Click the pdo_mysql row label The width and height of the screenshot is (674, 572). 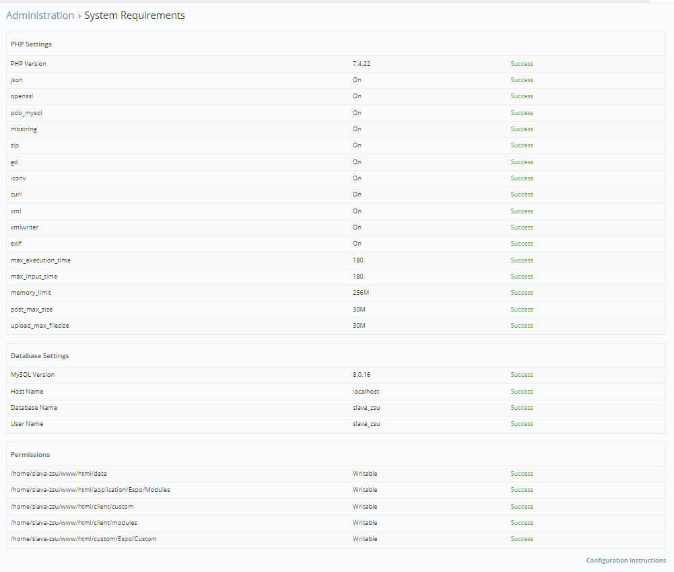[x=26, y=113]
